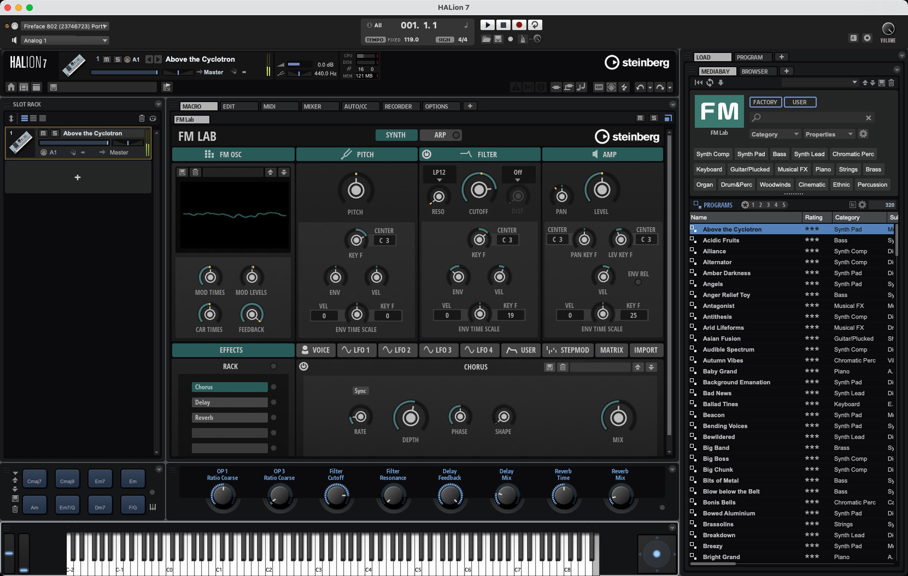Click the IMPORT button
The height and width of the screenshot is (576, 908).
point(646,350)
